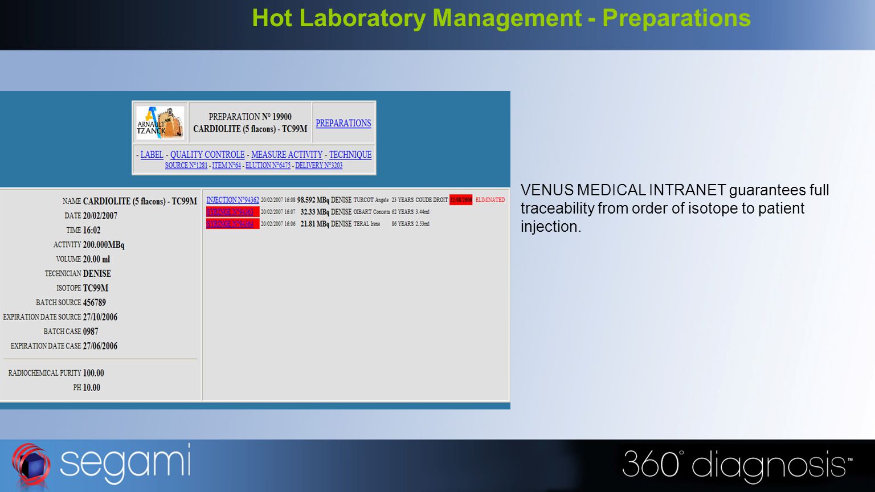Select patient name TERAL Irene
This screenshot has height=492, width=875.
point(367,224)
